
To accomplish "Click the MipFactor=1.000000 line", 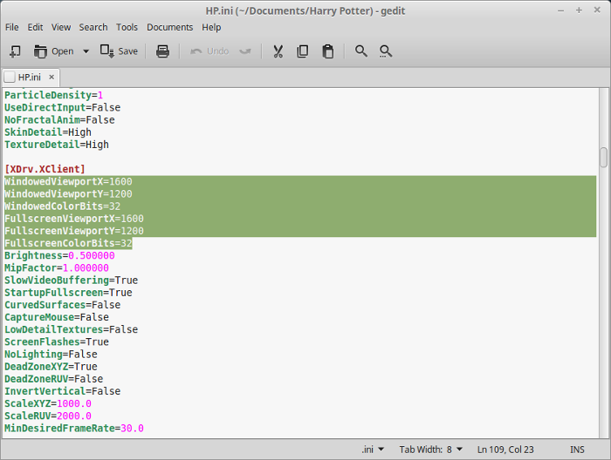I will 57,268.
